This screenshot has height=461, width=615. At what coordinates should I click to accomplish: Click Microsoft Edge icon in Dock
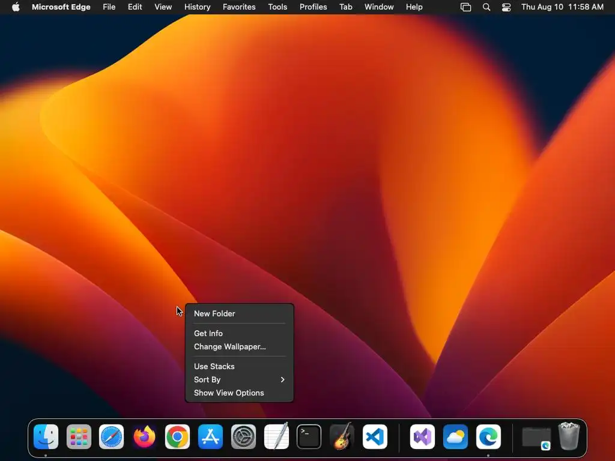[488, 437]
